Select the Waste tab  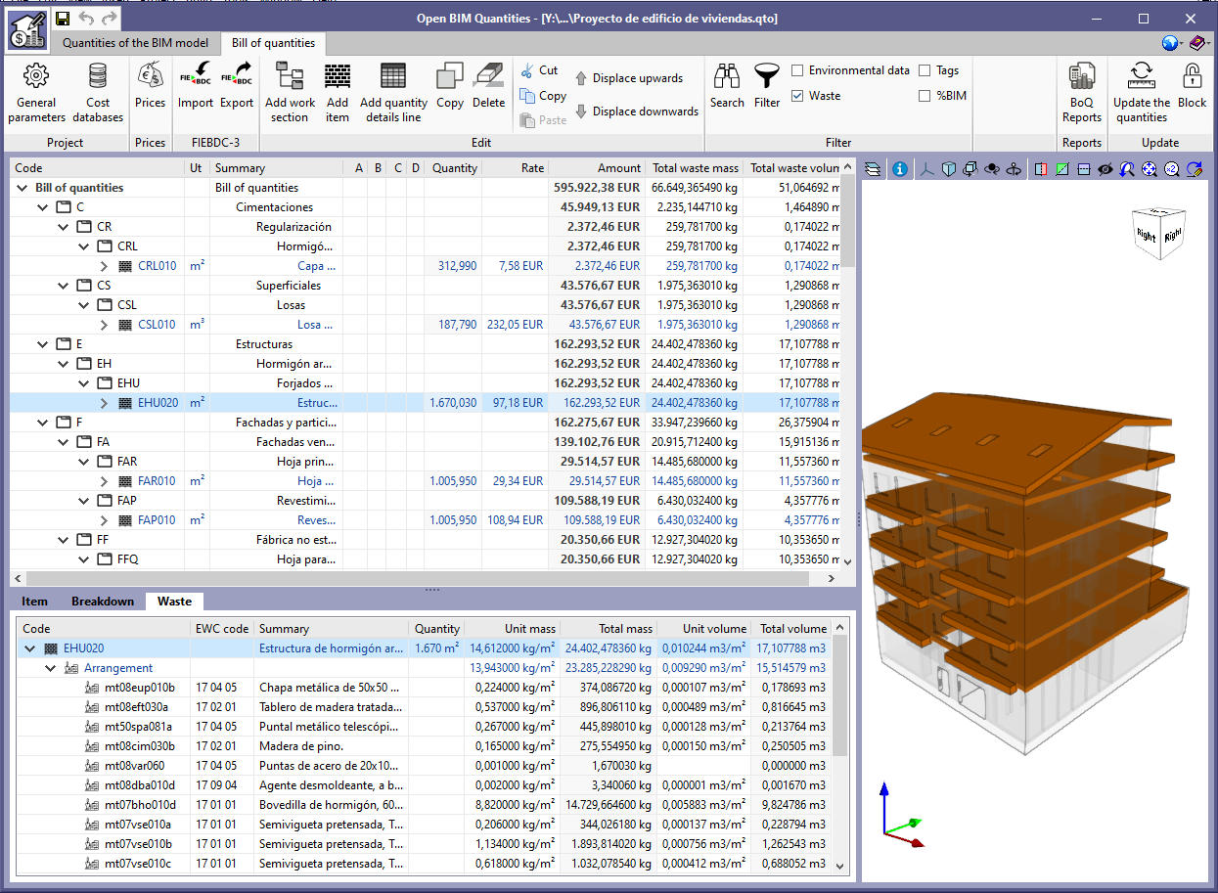(x=174, y=602)
